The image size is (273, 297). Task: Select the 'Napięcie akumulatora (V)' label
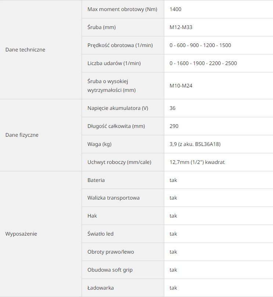pos(118,108)
